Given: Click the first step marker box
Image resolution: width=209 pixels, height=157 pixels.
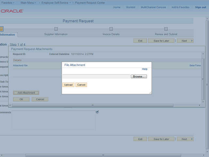Looking at the screenshot, I should click(1, 29).
